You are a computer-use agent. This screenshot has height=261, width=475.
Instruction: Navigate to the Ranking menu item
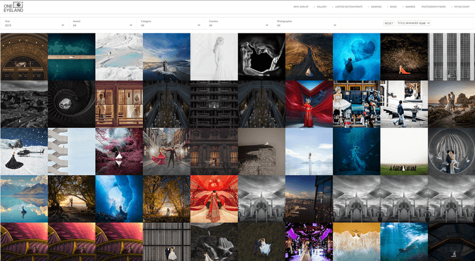[x=376, y=7]
